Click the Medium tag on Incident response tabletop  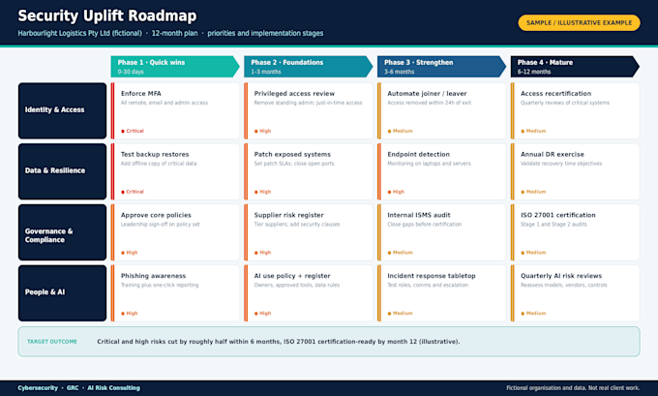(x=400, y=314)
